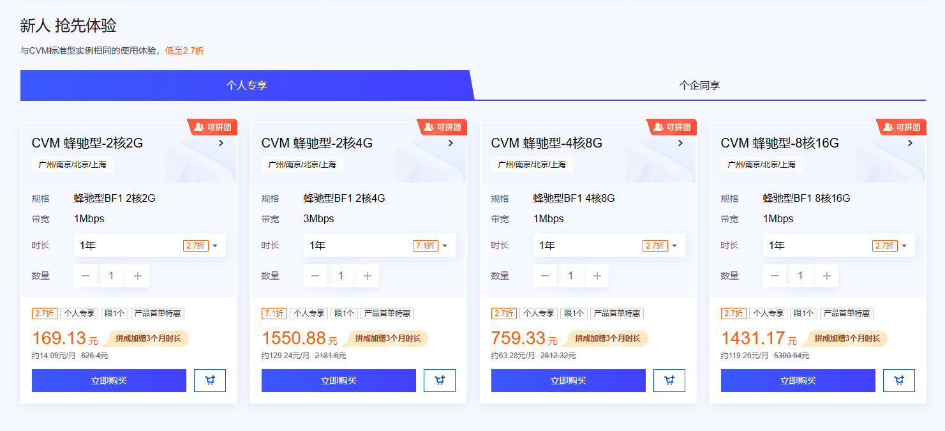Buy now the 169.13元 server
The width and height of the screenshot is (945, 431).
tap(109, 381)
